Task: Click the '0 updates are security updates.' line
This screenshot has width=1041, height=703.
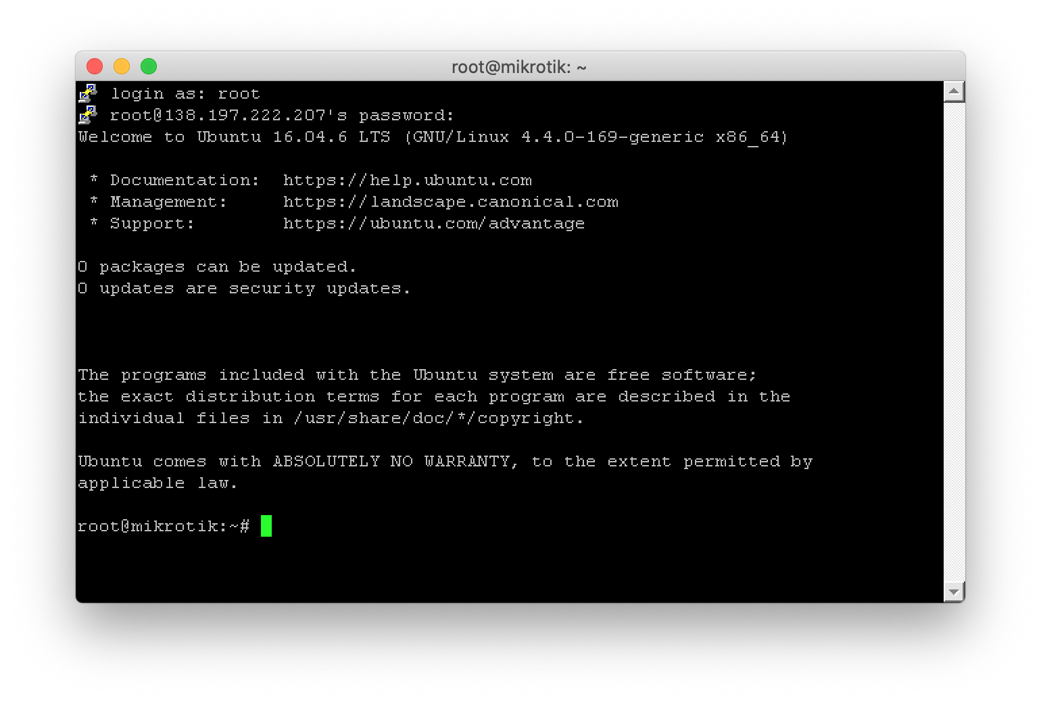Action: point(244,289)
